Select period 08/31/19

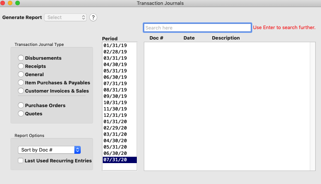point(120,90)
